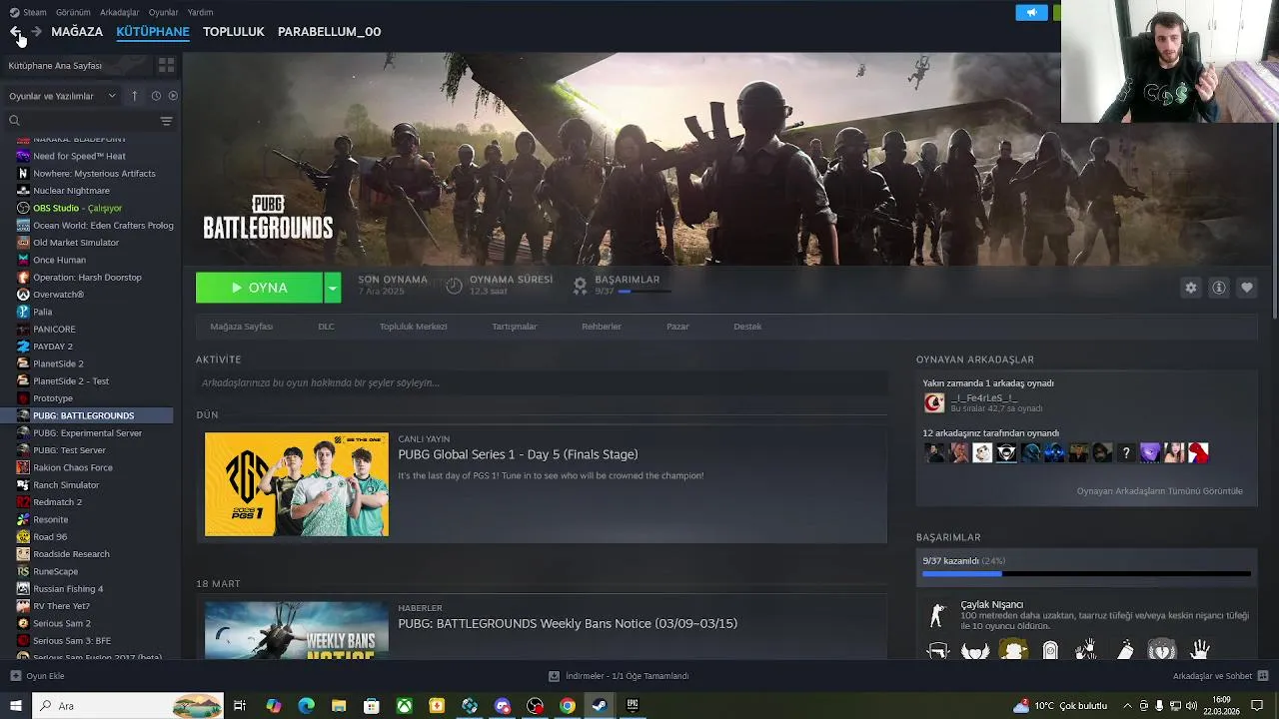This screenshot has height=719, width=1279.
Task: Open the Arkadaşlar menu
Action: point(120,12)
